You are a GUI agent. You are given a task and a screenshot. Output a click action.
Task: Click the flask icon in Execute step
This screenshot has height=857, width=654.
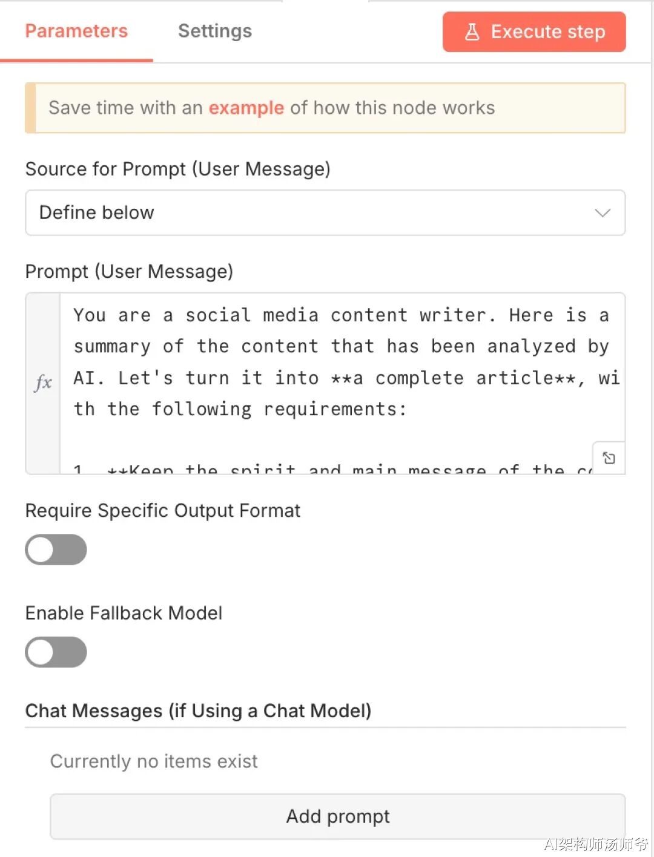pos(472,32)
